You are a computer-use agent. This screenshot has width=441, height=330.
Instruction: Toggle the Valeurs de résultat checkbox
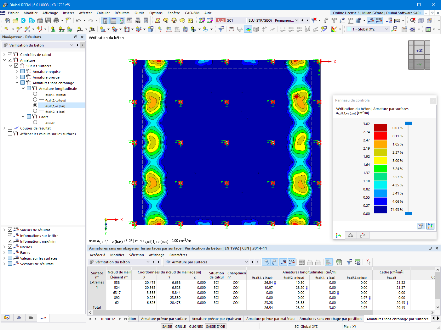(10, 230)
